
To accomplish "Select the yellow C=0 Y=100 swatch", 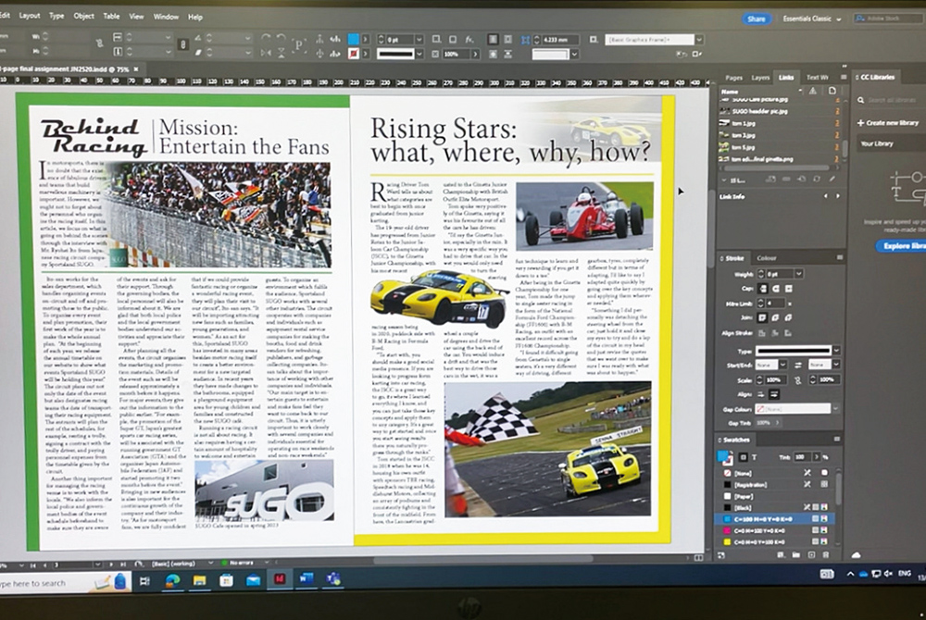I will 775,541.
